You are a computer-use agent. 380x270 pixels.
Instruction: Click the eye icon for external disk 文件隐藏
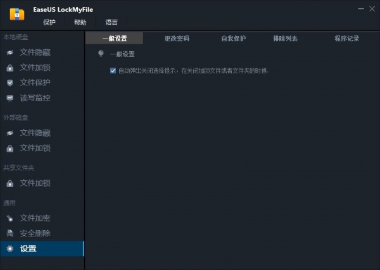(x=10, y=133)
